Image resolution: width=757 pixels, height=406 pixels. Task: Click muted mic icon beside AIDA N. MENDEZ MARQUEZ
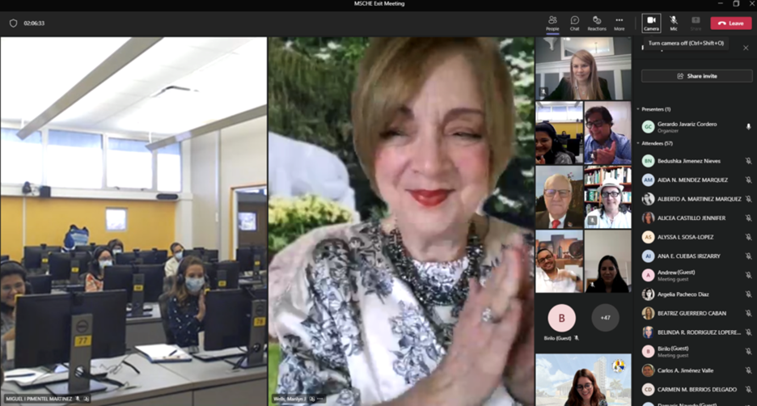[748, 180]
